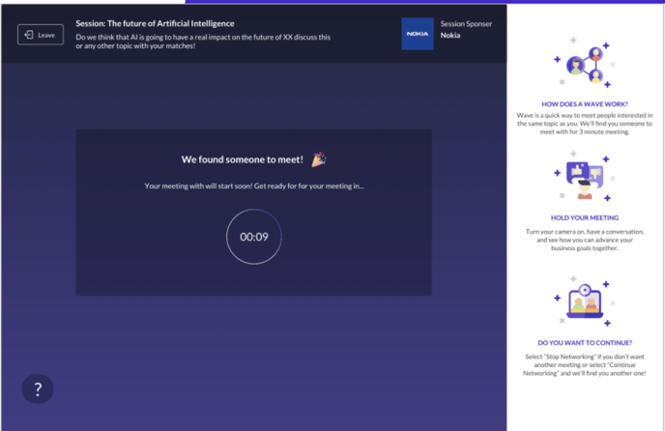Viewport: 665px width, 431px height.
Task: Click the chat bubbles meeting illustration
Action: click(585, 176)
